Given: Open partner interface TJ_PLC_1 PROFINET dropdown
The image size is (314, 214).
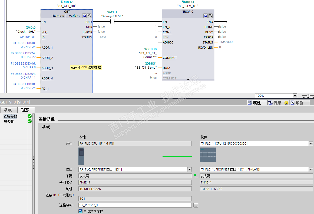Looking at the screenshot, I should pyautogui.click(x=311, y=169).
